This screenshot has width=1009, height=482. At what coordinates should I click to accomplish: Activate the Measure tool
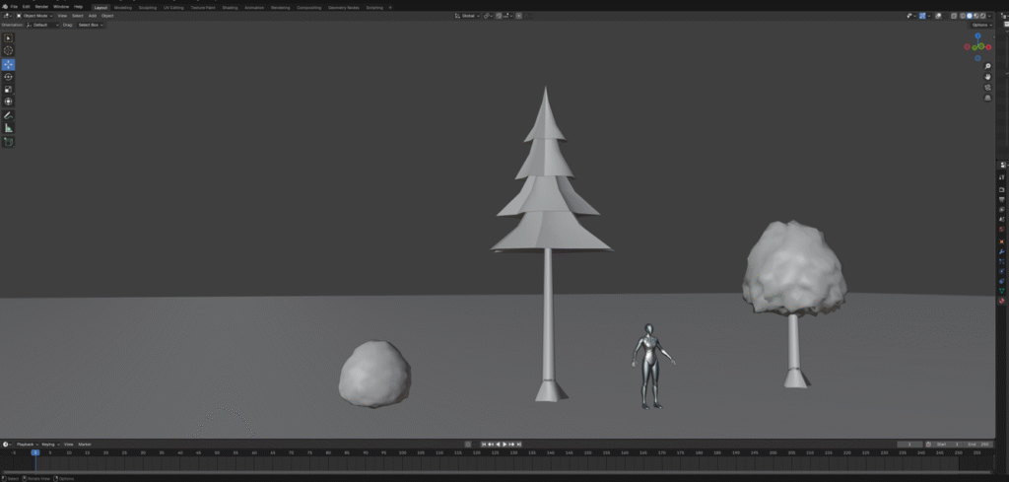(9, 128)
